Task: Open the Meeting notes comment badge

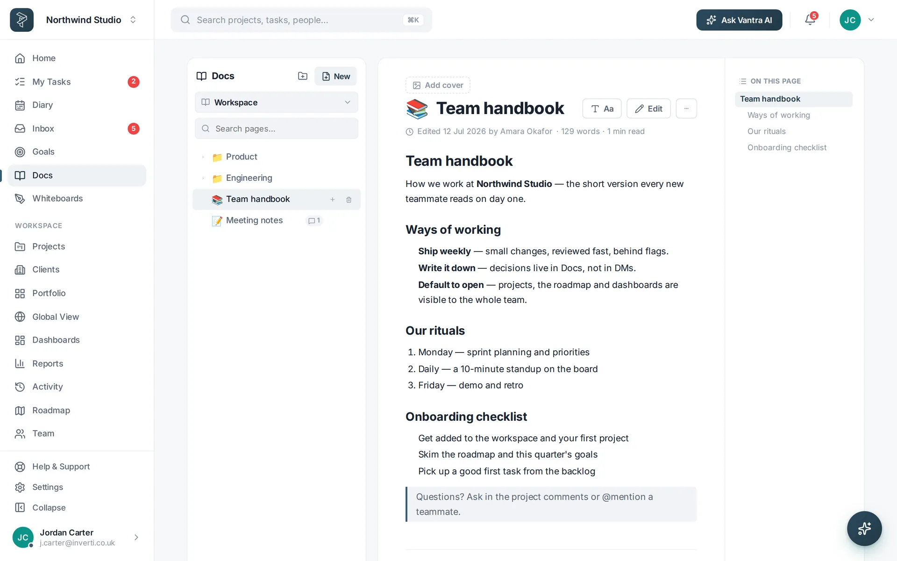Action: pos(314,221)
